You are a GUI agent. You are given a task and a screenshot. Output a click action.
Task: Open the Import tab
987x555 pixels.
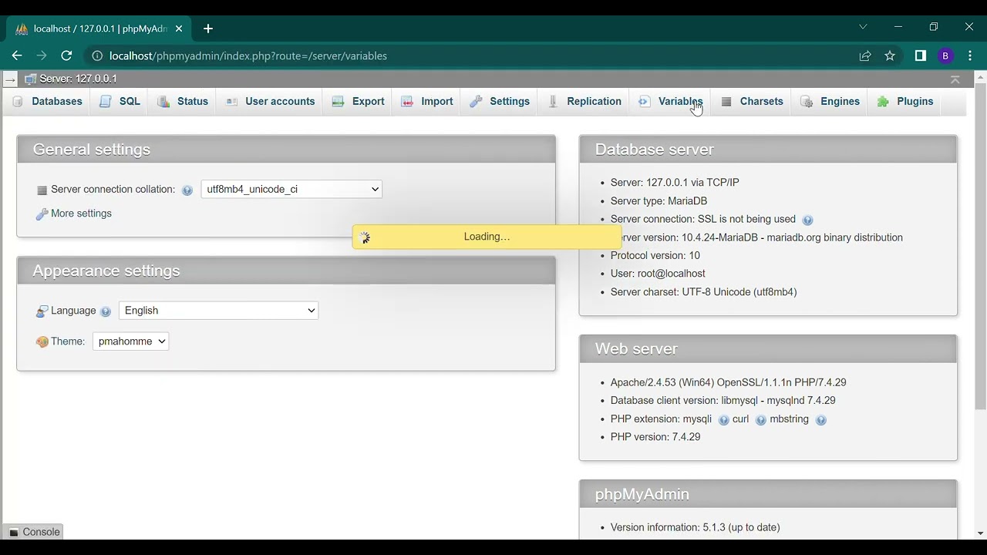(427, 102)
